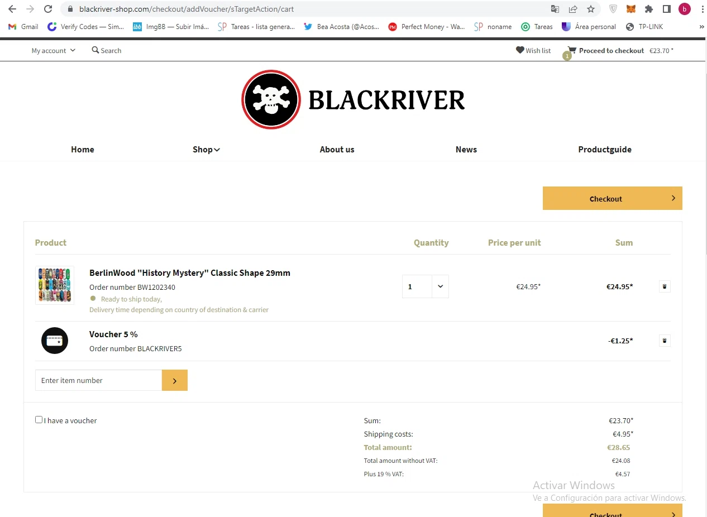
Task: Click the browser forward arrow
Action: (x=30, y=9)
